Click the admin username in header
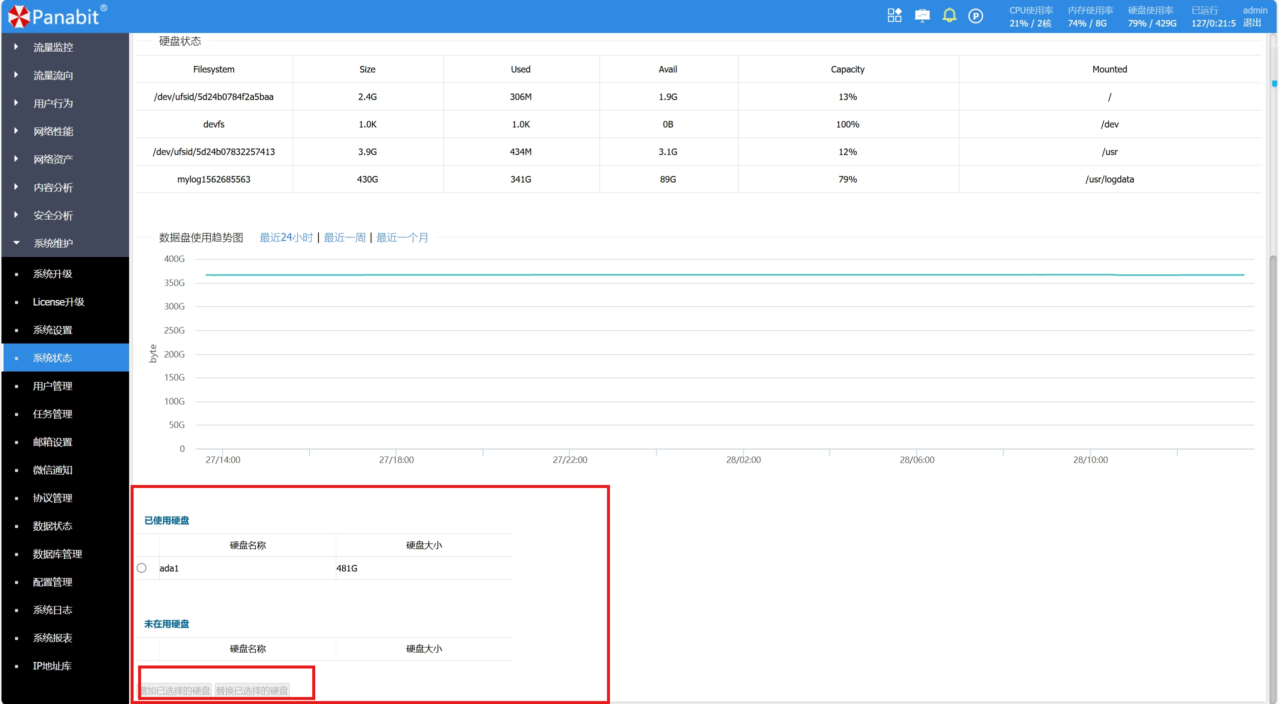Viewport: 1279px width, 704px height. click(1255, 10)
